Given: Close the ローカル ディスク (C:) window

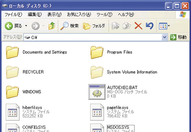Looking at the screenshot, I should click(x=185, y=6).
